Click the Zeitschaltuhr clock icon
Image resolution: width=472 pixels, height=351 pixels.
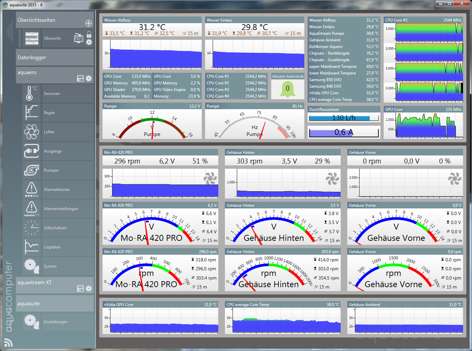tap(31, 228)
